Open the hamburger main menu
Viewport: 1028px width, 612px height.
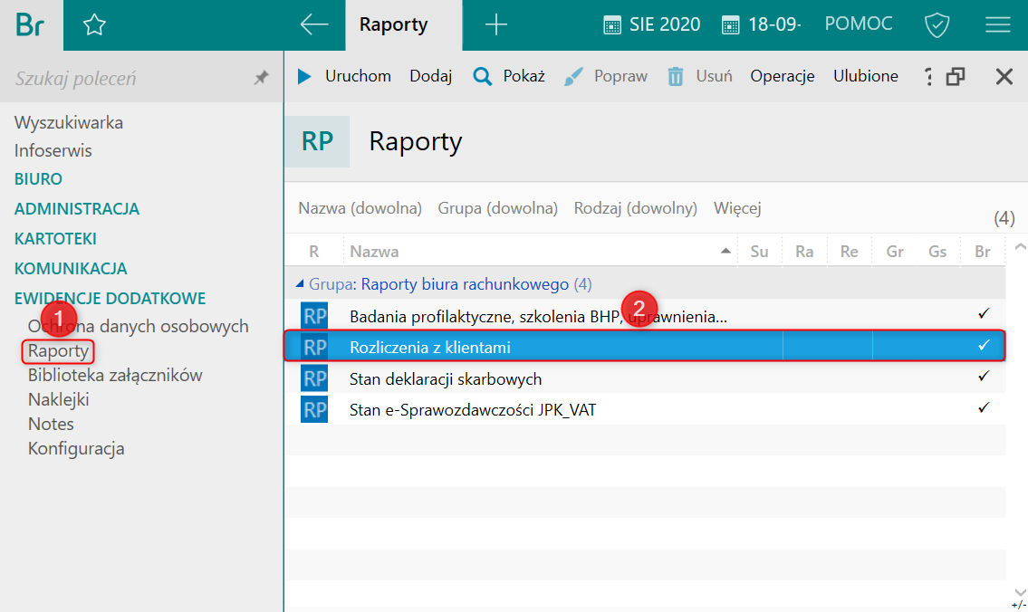click(x=997, y=25)
